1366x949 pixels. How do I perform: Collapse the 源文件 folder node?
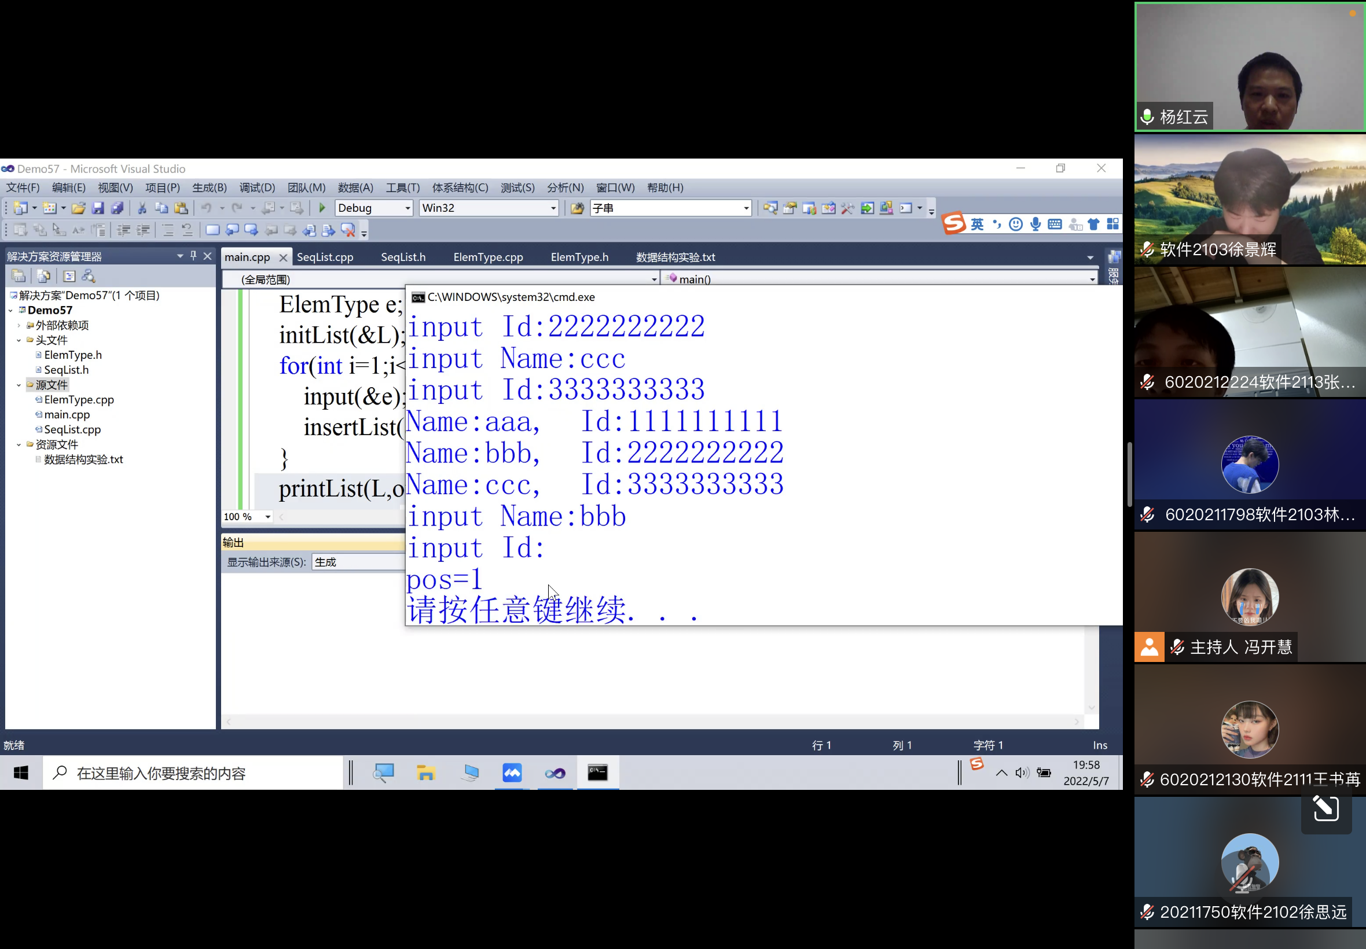pos(19,385)
